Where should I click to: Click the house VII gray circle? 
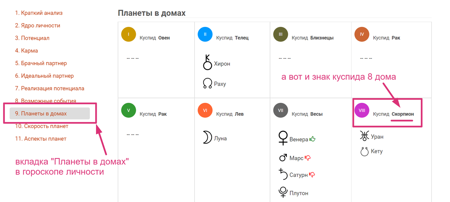point(281,110)
